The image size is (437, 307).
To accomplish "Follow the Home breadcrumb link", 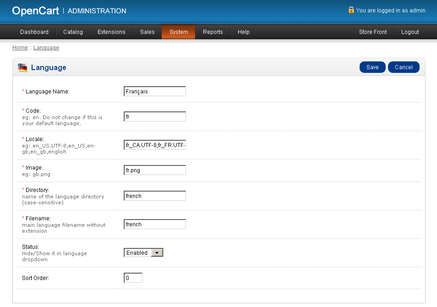I will coord(20,48).
